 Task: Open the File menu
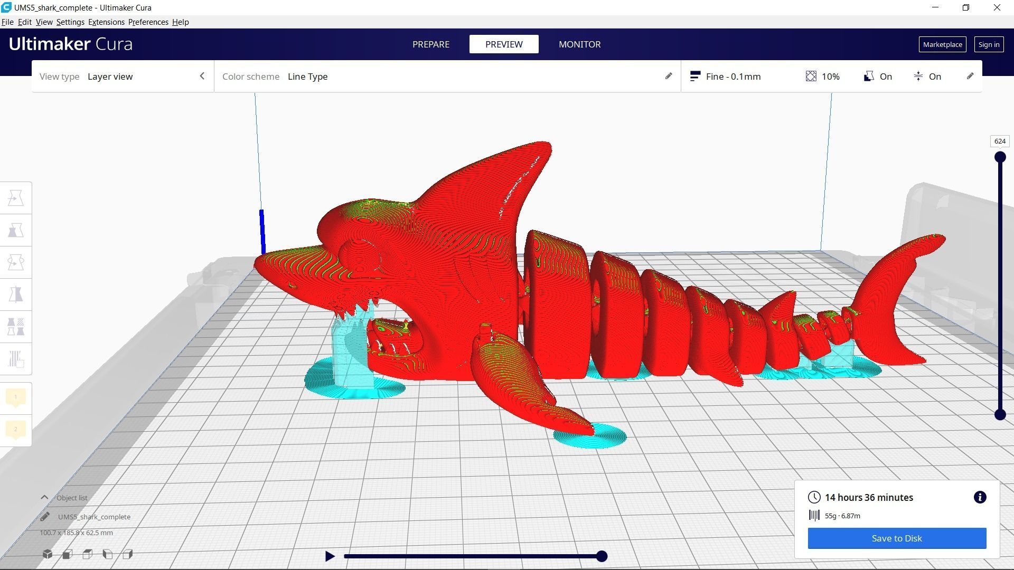pyautogui.click(x=7, y=22)
